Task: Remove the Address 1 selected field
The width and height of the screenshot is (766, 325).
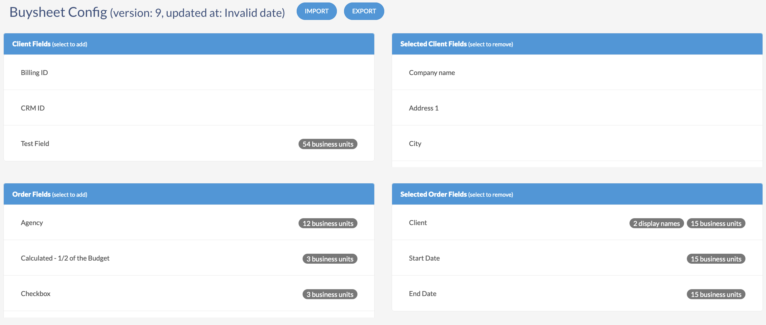Action: [x=577, y=108]
